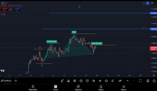Tap the down-arrow icon at top right

(144, 3)
